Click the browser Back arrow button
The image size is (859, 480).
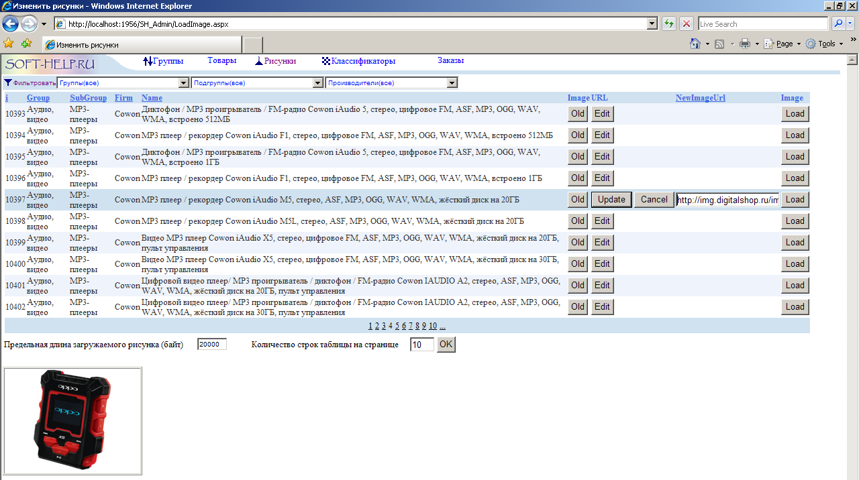pyautogui.click(x=10, y=24)
